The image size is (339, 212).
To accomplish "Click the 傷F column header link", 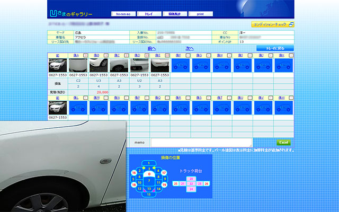I will (178, 56).
